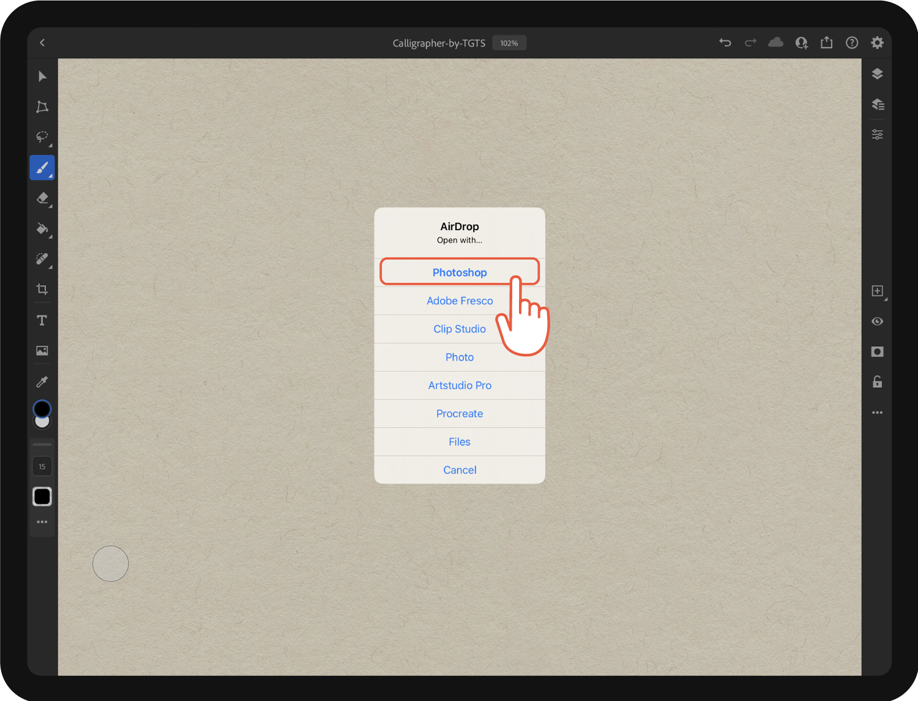Cancel the AirDrop dialog
The image size is (918, 701).
pos(460,470)
